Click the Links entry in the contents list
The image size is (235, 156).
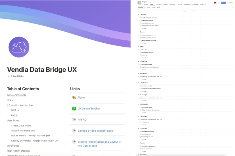click(10, 100)
